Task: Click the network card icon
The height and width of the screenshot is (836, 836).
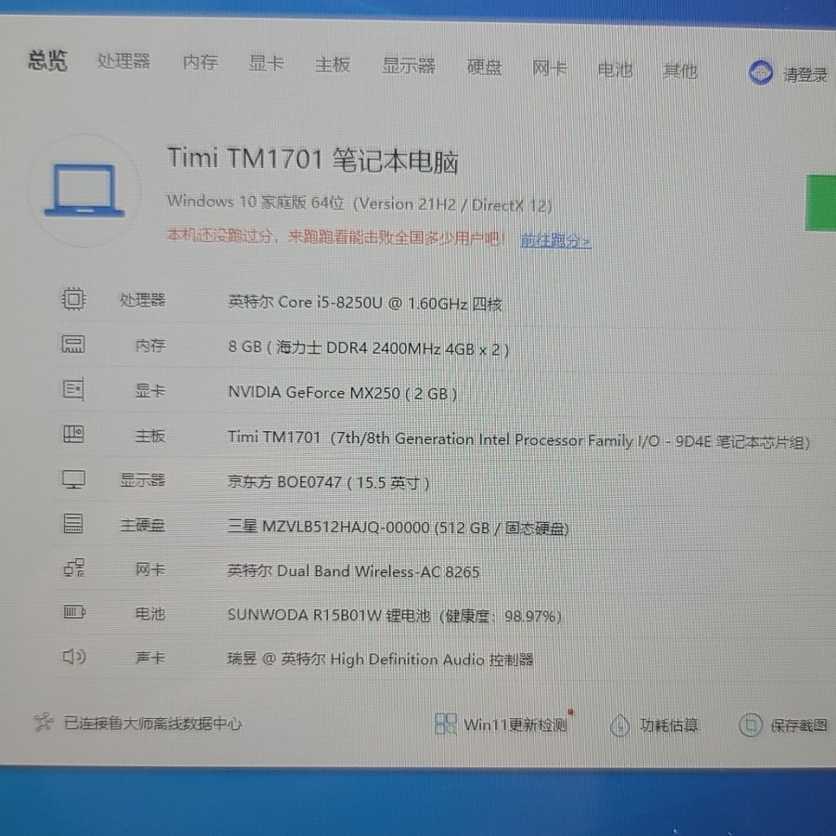Action: [x=74, y=568]
